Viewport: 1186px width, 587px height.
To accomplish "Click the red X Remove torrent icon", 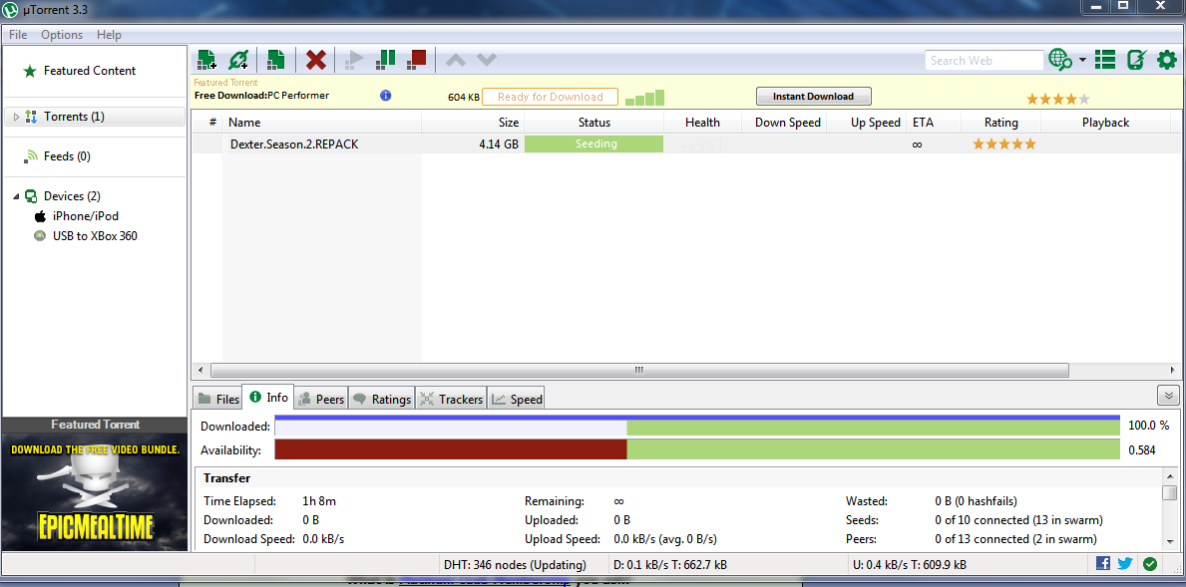I will click(316, 60).
